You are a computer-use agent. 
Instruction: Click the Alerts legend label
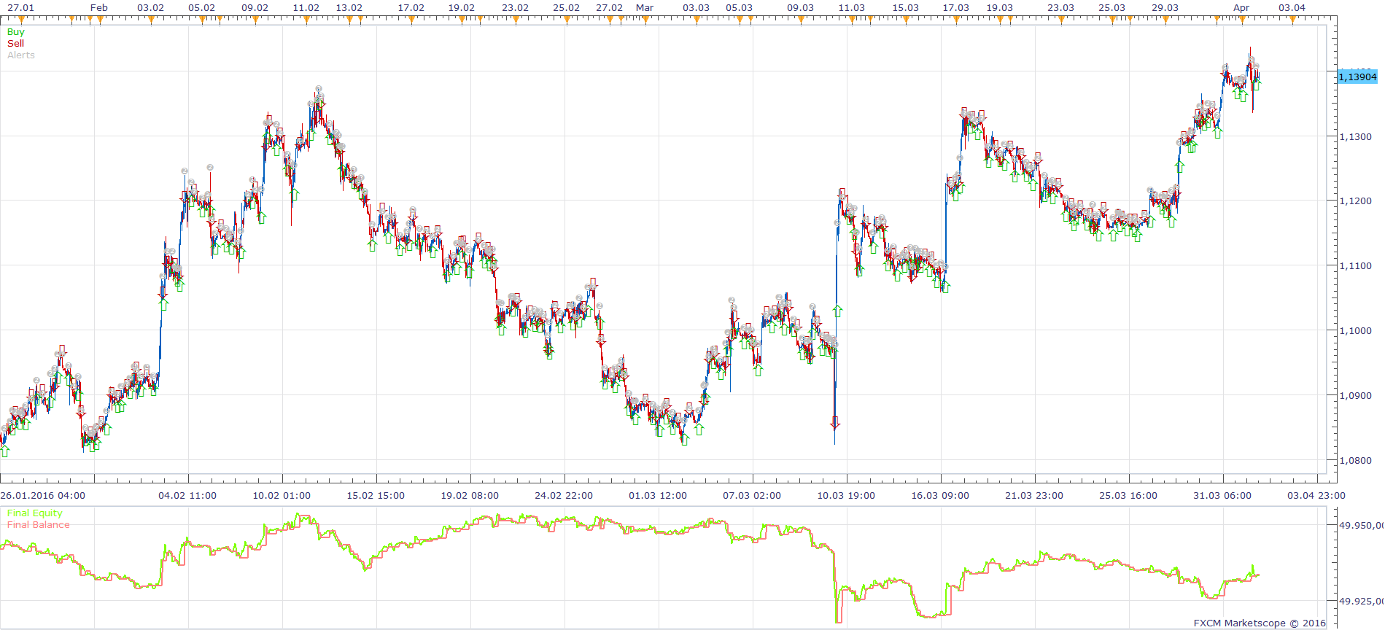(x=21, y=55)
